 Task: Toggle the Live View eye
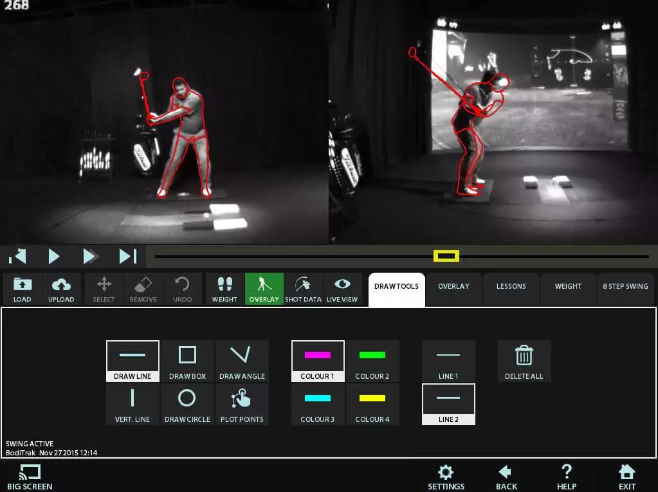342,289
